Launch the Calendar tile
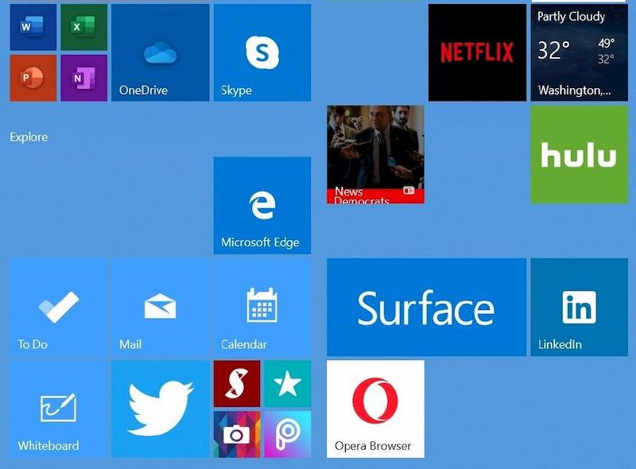The width and height of the screenshot is (636, 469). pyautogui.click(x=262, y=307)
